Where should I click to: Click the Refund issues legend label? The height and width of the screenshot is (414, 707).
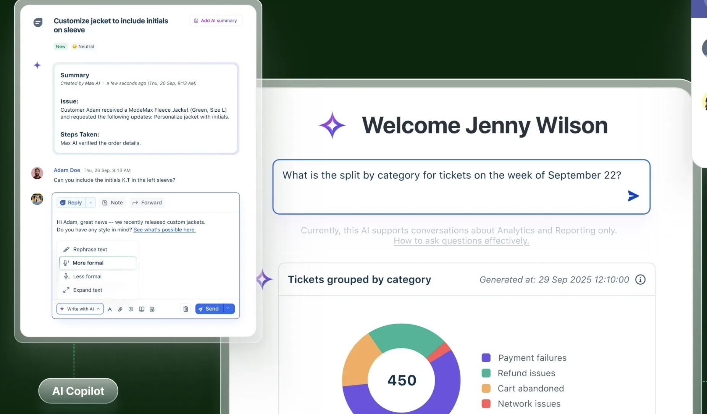tap(526, 373)
